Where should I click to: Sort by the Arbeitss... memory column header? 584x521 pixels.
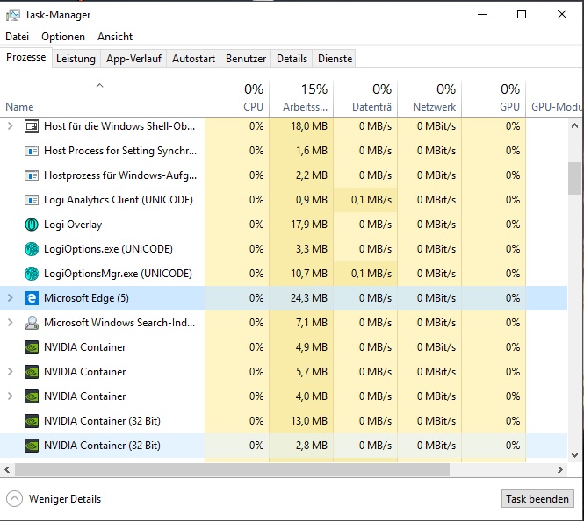pyautogui.click(x=301, y=98)
